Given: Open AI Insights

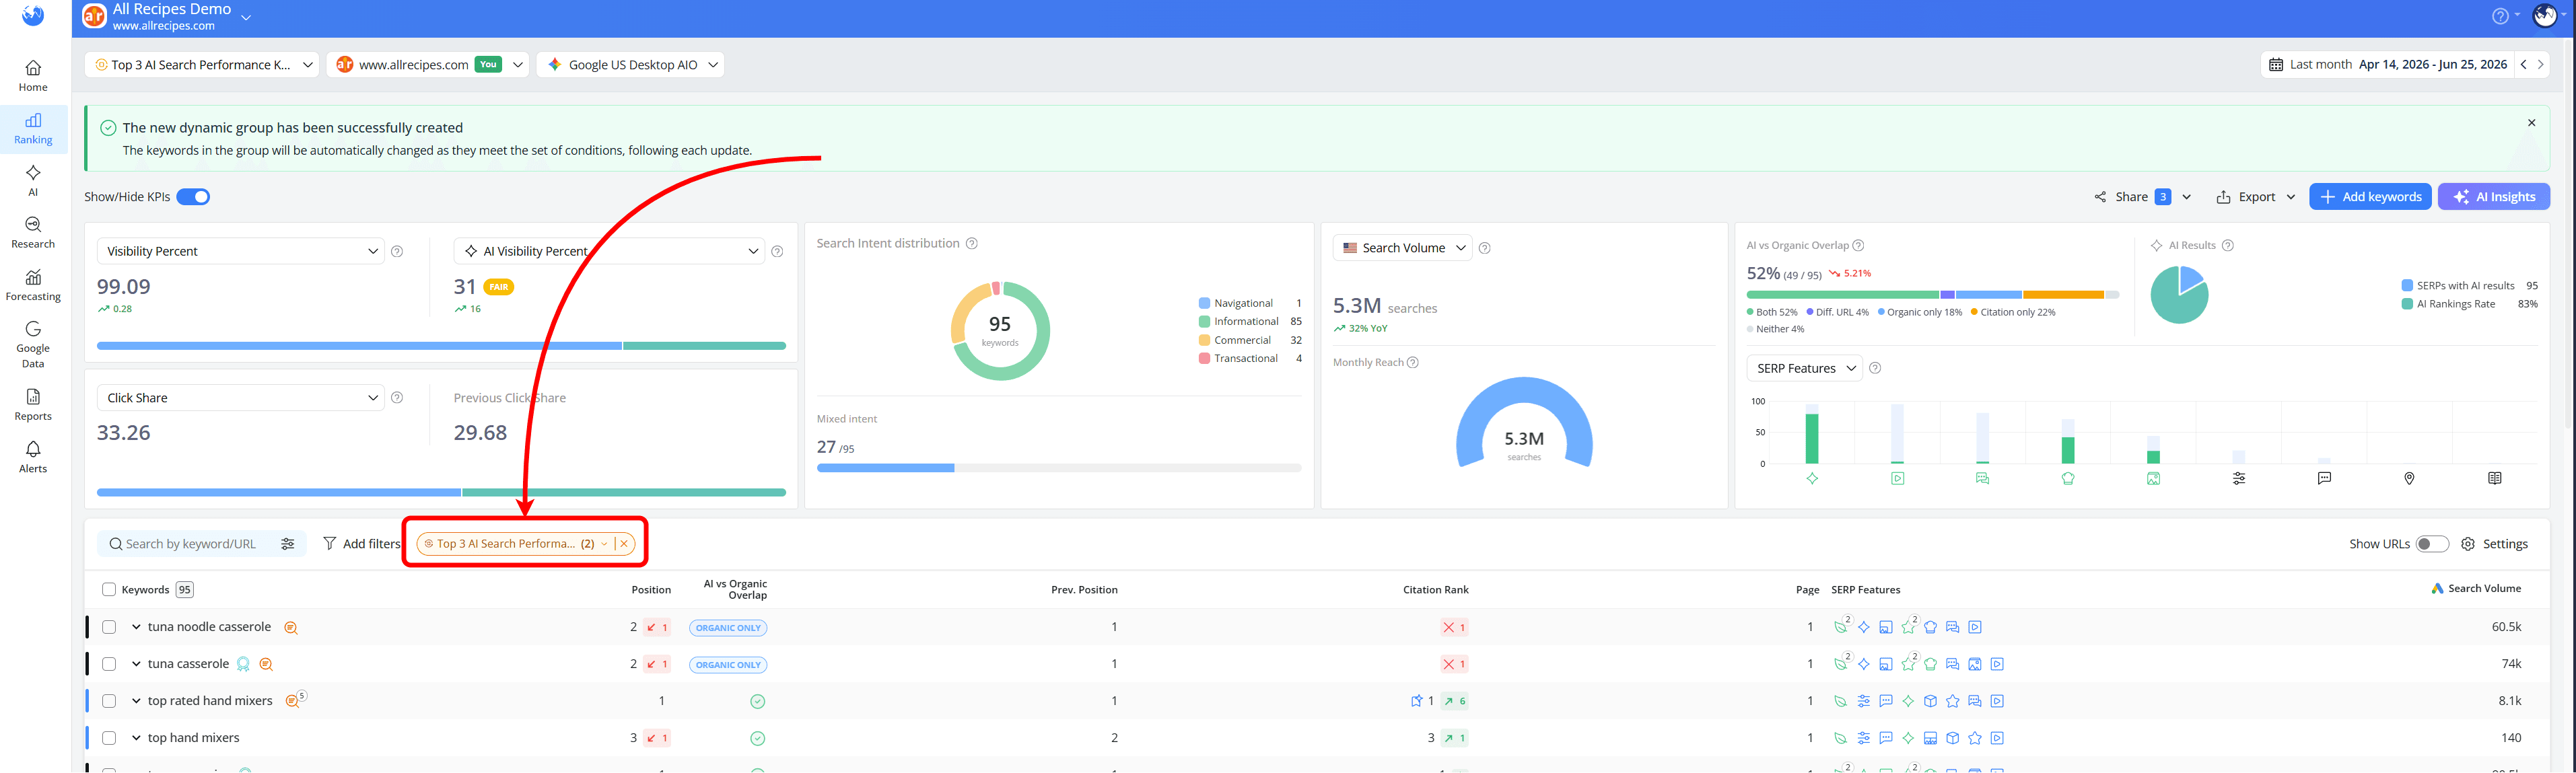Looking at the screenshot, I should tap(2493, 197).
